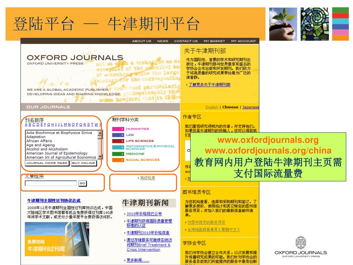Open the LIFE SCIENCES subject category

[140, 141]
